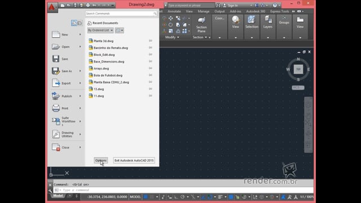Viewport: 361px width, 203px height.
Task: Click the Autodesk Exchange X icon
Action: point(257,5)
